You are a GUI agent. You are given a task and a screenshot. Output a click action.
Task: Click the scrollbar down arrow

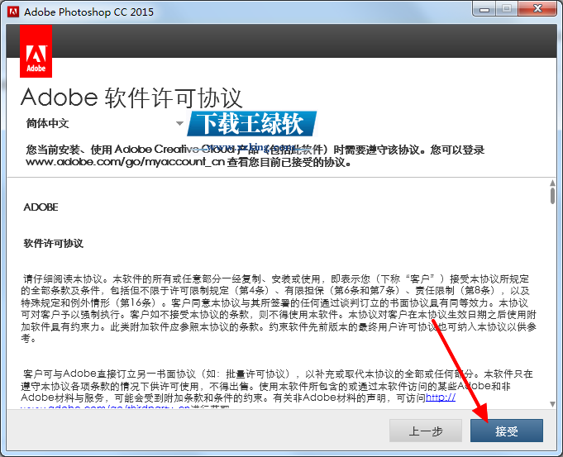[552, 404]
